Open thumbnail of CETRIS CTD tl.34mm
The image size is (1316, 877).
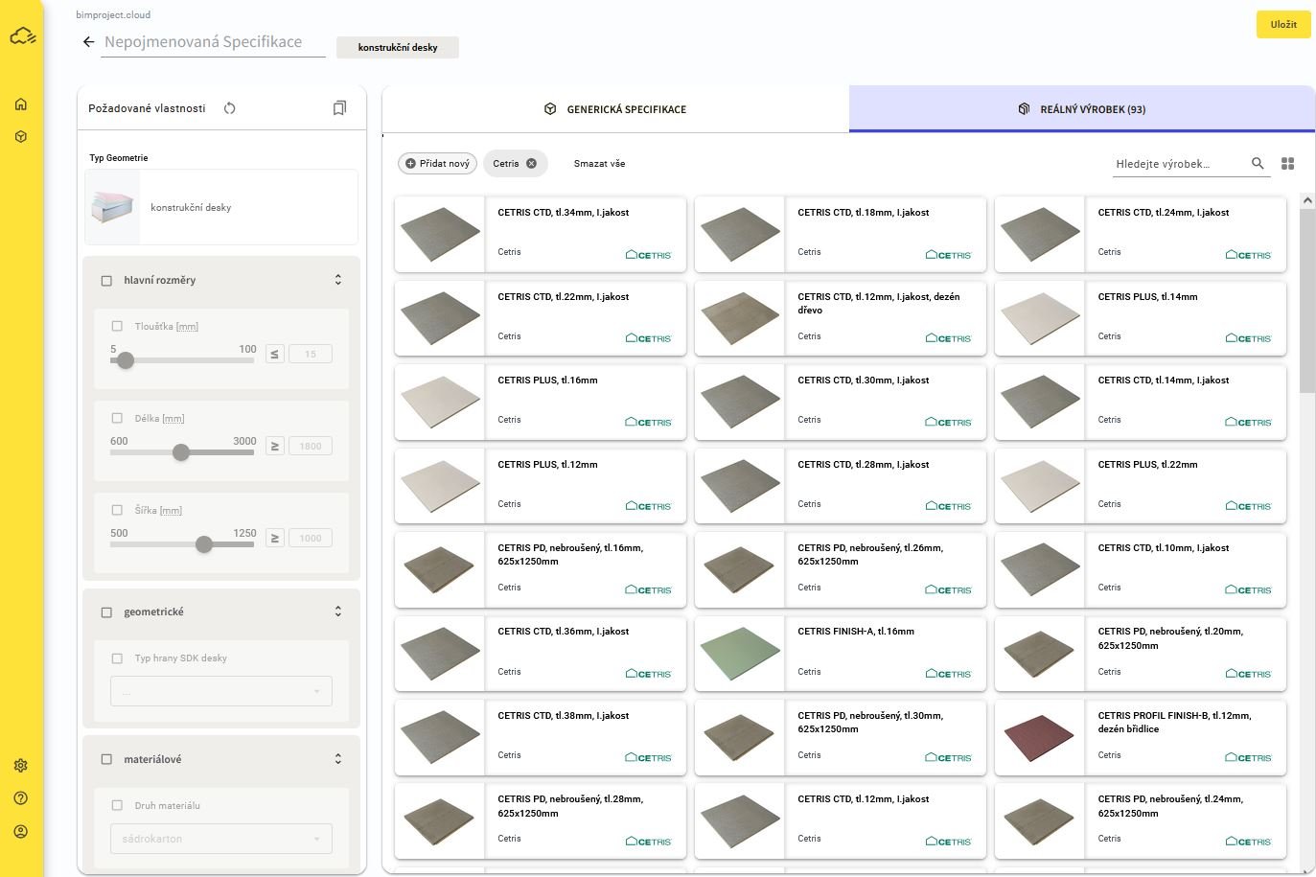tap(440, 235)
